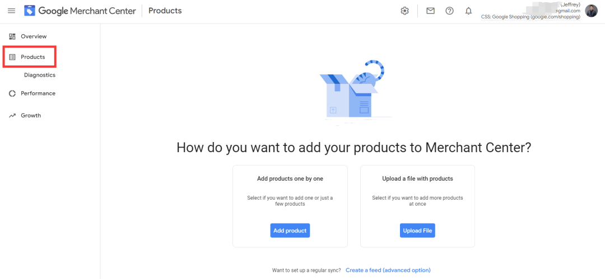Open the hamburger main menu
The height and width of the screenshot is (279, 605).
[12, 11]
